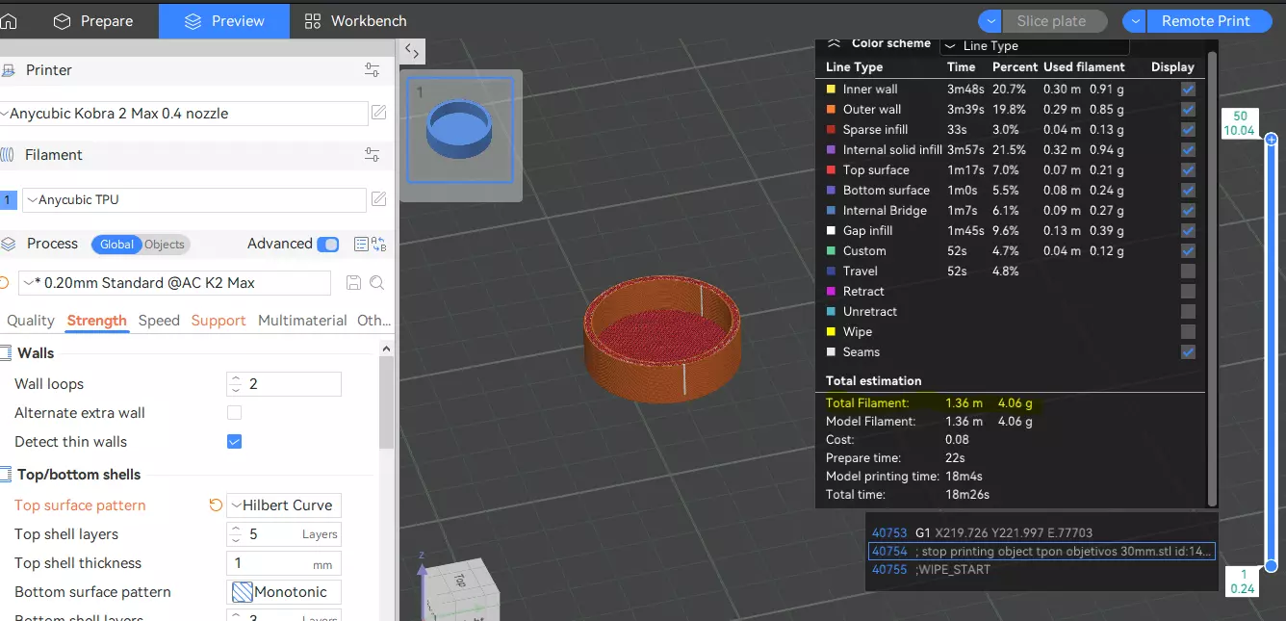The height and width of the screenshot is (621, 1286).
Task: Open the process settings list icon
Action: (x=361, y=245)
